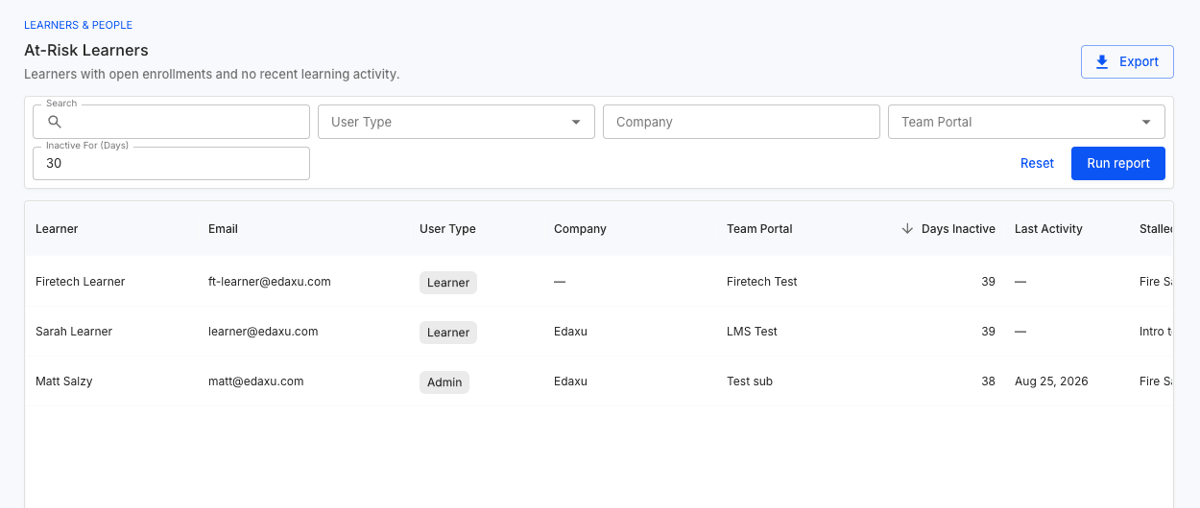Click the magnifier icon in Search box

55,122
